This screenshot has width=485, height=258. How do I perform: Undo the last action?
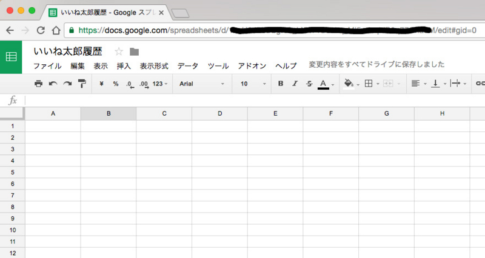(x=53, y=84)
